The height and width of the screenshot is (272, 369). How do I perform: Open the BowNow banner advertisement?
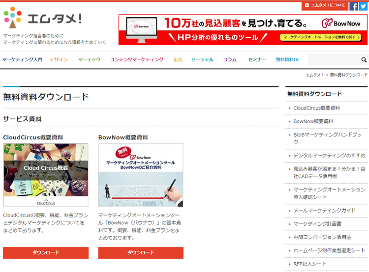243,30
